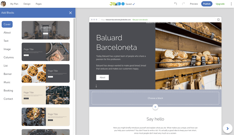Preview the website
Viewport: 234px width, 135px height.
(x=194, y=4)
